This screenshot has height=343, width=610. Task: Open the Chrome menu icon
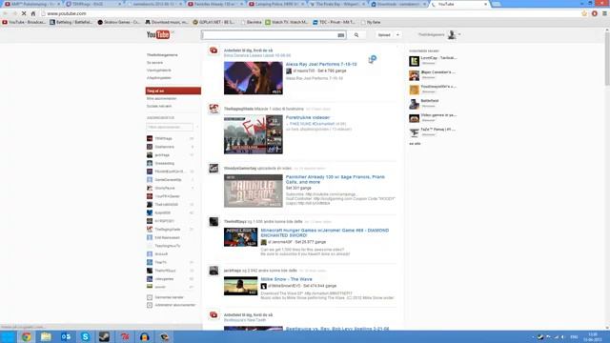pyautogui.click(x=604, y=13)
